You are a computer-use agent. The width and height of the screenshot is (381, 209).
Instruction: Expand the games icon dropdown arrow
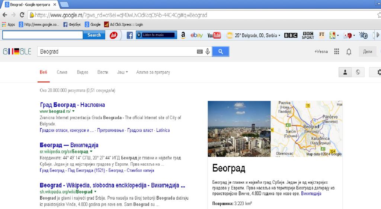(354, 36)
